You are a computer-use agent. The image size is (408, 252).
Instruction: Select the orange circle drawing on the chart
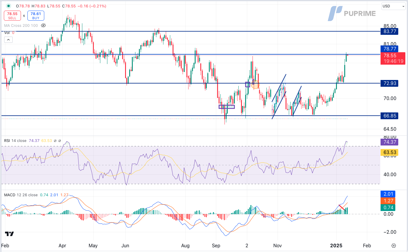coord(255,84)
